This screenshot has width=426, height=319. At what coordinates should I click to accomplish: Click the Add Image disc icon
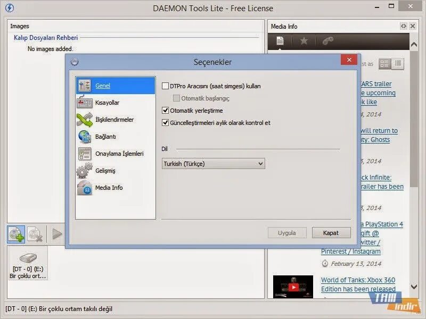[16, 234]
